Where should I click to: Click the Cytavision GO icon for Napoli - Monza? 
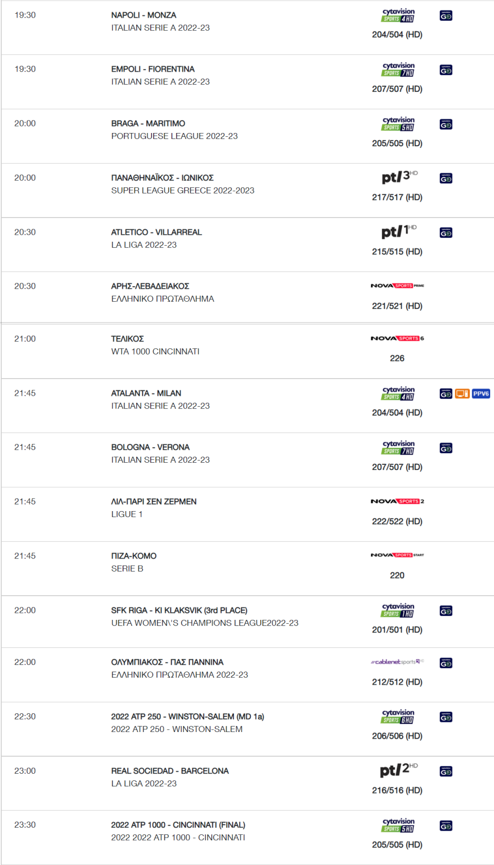(x=446, y=16)
